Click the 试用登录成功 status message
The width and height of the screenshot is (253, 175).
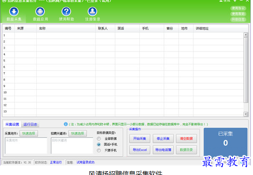pyautogui.click(x=85, y=162)
